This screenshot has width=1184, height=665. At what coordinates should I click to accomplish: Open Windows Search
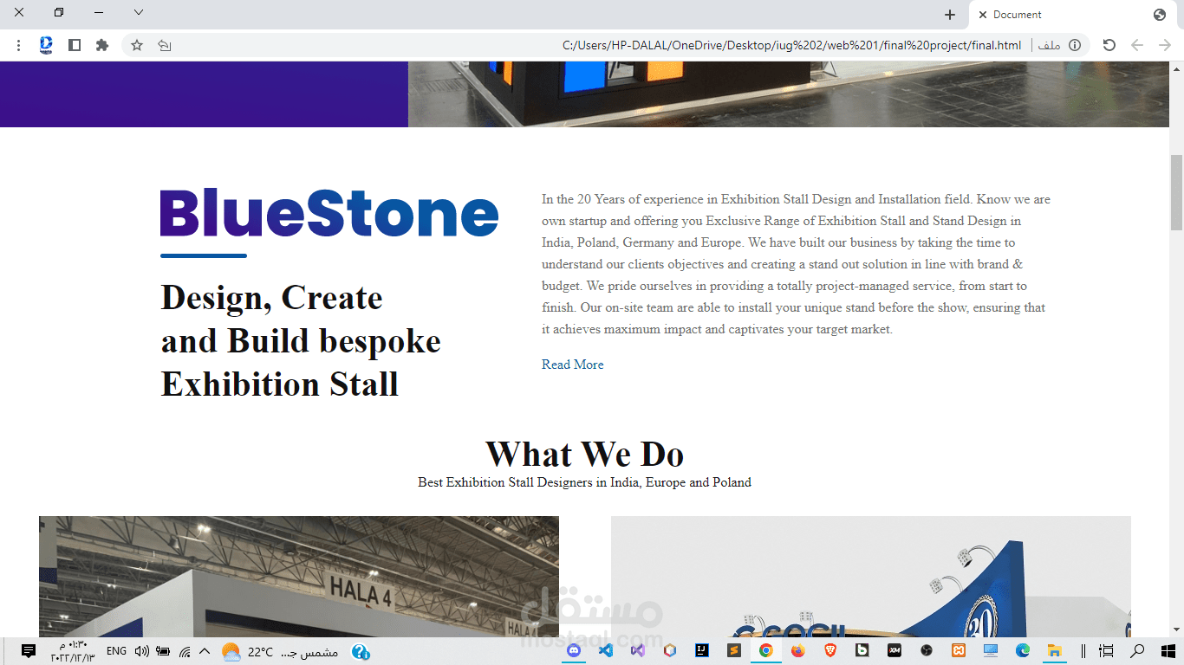[x=1138, y=650]
